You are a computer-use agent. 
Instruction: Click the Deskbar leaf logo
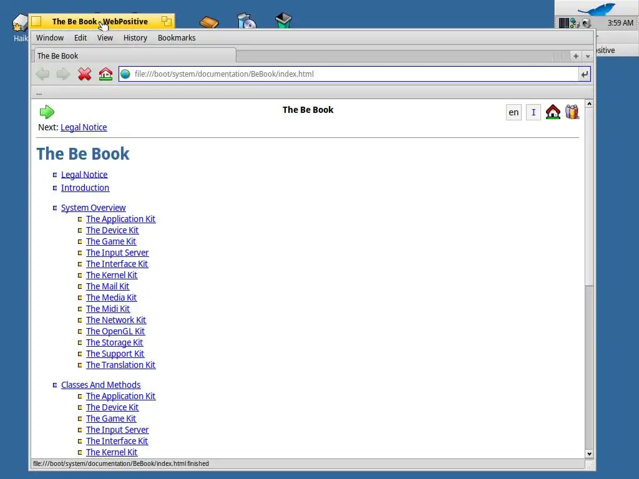[597, 8]
